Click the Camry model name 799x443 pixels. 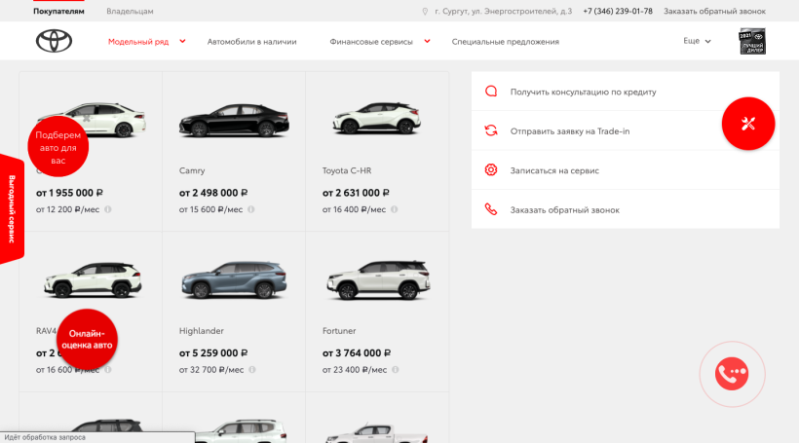click(x=192, y=170)
